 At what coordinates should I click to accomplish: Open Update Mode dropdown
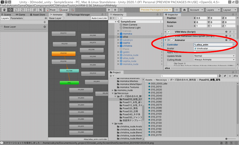[215, 56]
